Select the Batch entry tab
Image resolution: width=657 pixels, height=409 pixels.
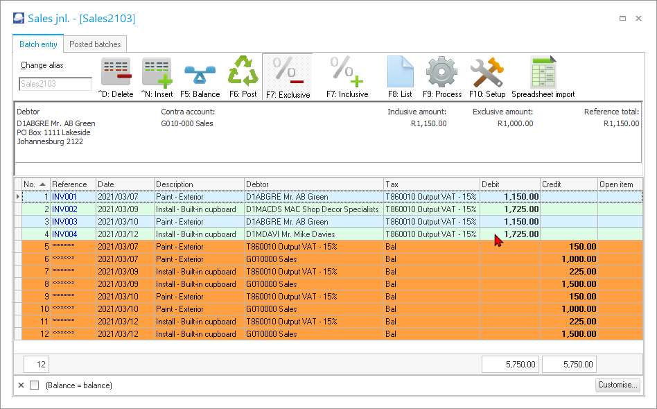38,44
